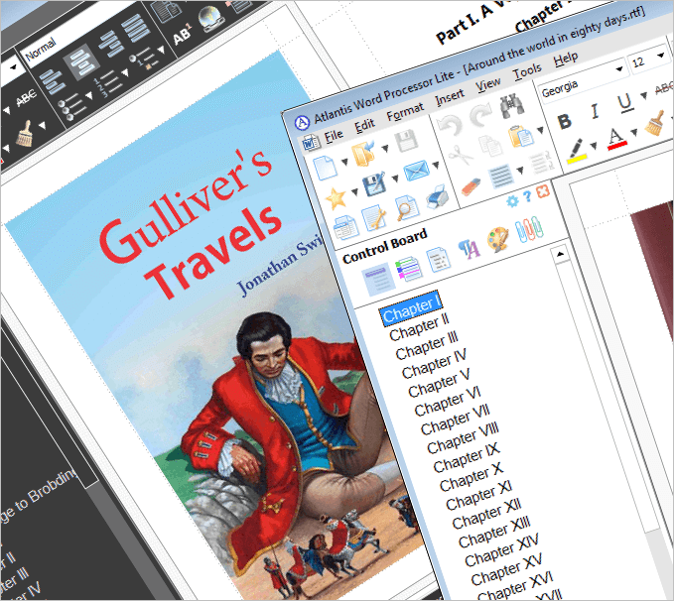Click the Redo arrow icon

(x=480, y=114)
